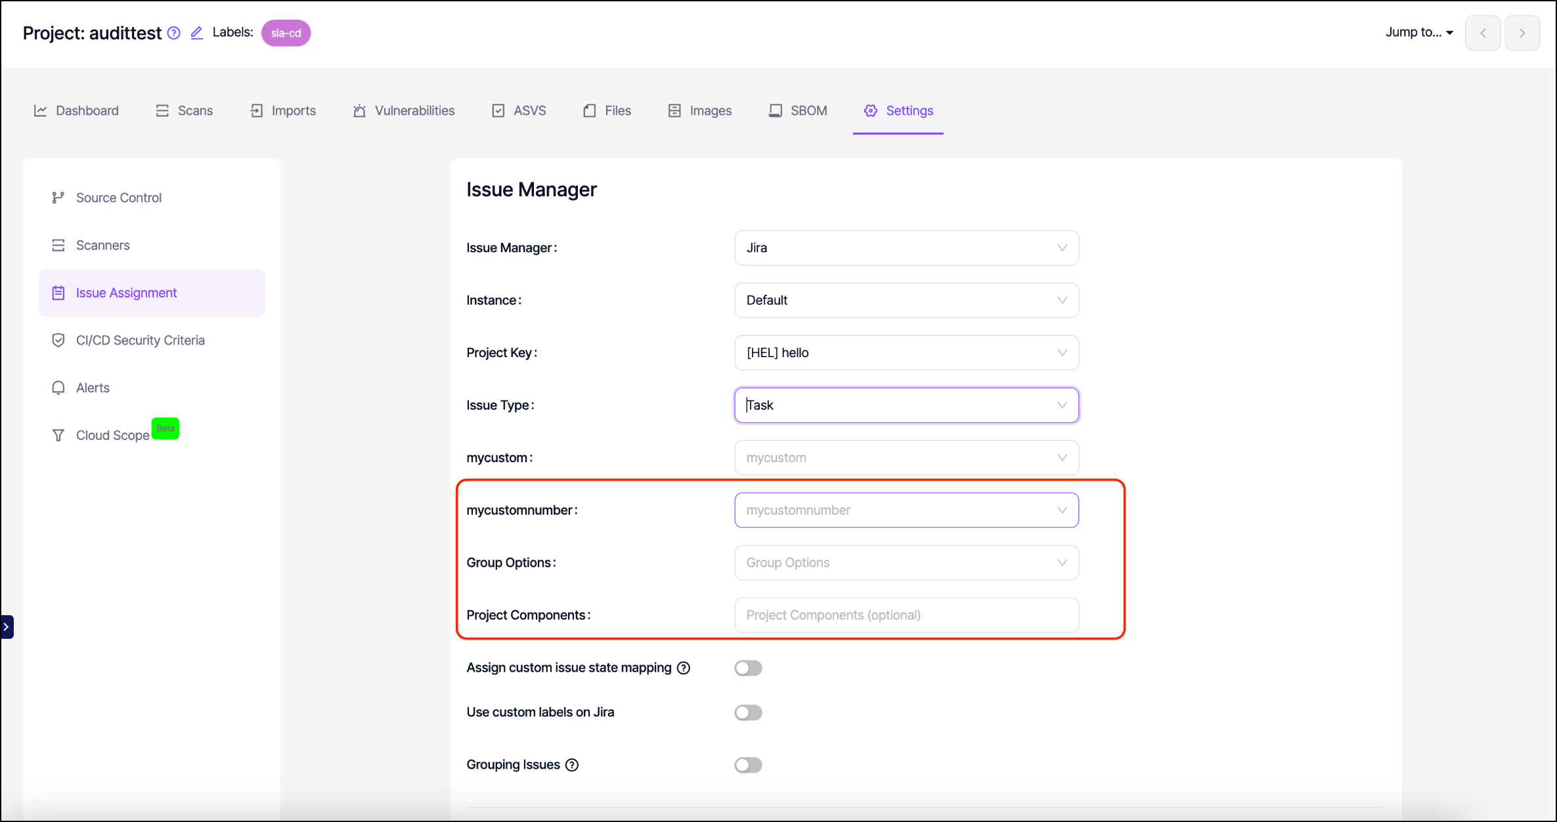This screenshot has height=822, width=1557.
Task: Click help icon next to Grouping Issues
Action: [572, 765]
